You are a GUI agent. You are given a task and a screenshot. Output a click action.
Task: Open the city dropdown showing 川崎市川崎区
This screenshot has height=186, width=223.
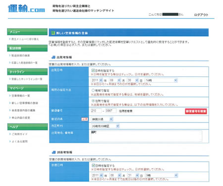pyautogui.click(x=105, y=126)
